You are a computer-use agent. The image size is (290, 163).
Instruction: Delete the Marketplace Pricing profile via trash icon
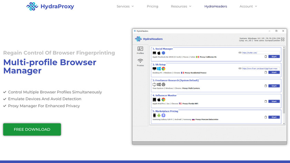[265, 117]
